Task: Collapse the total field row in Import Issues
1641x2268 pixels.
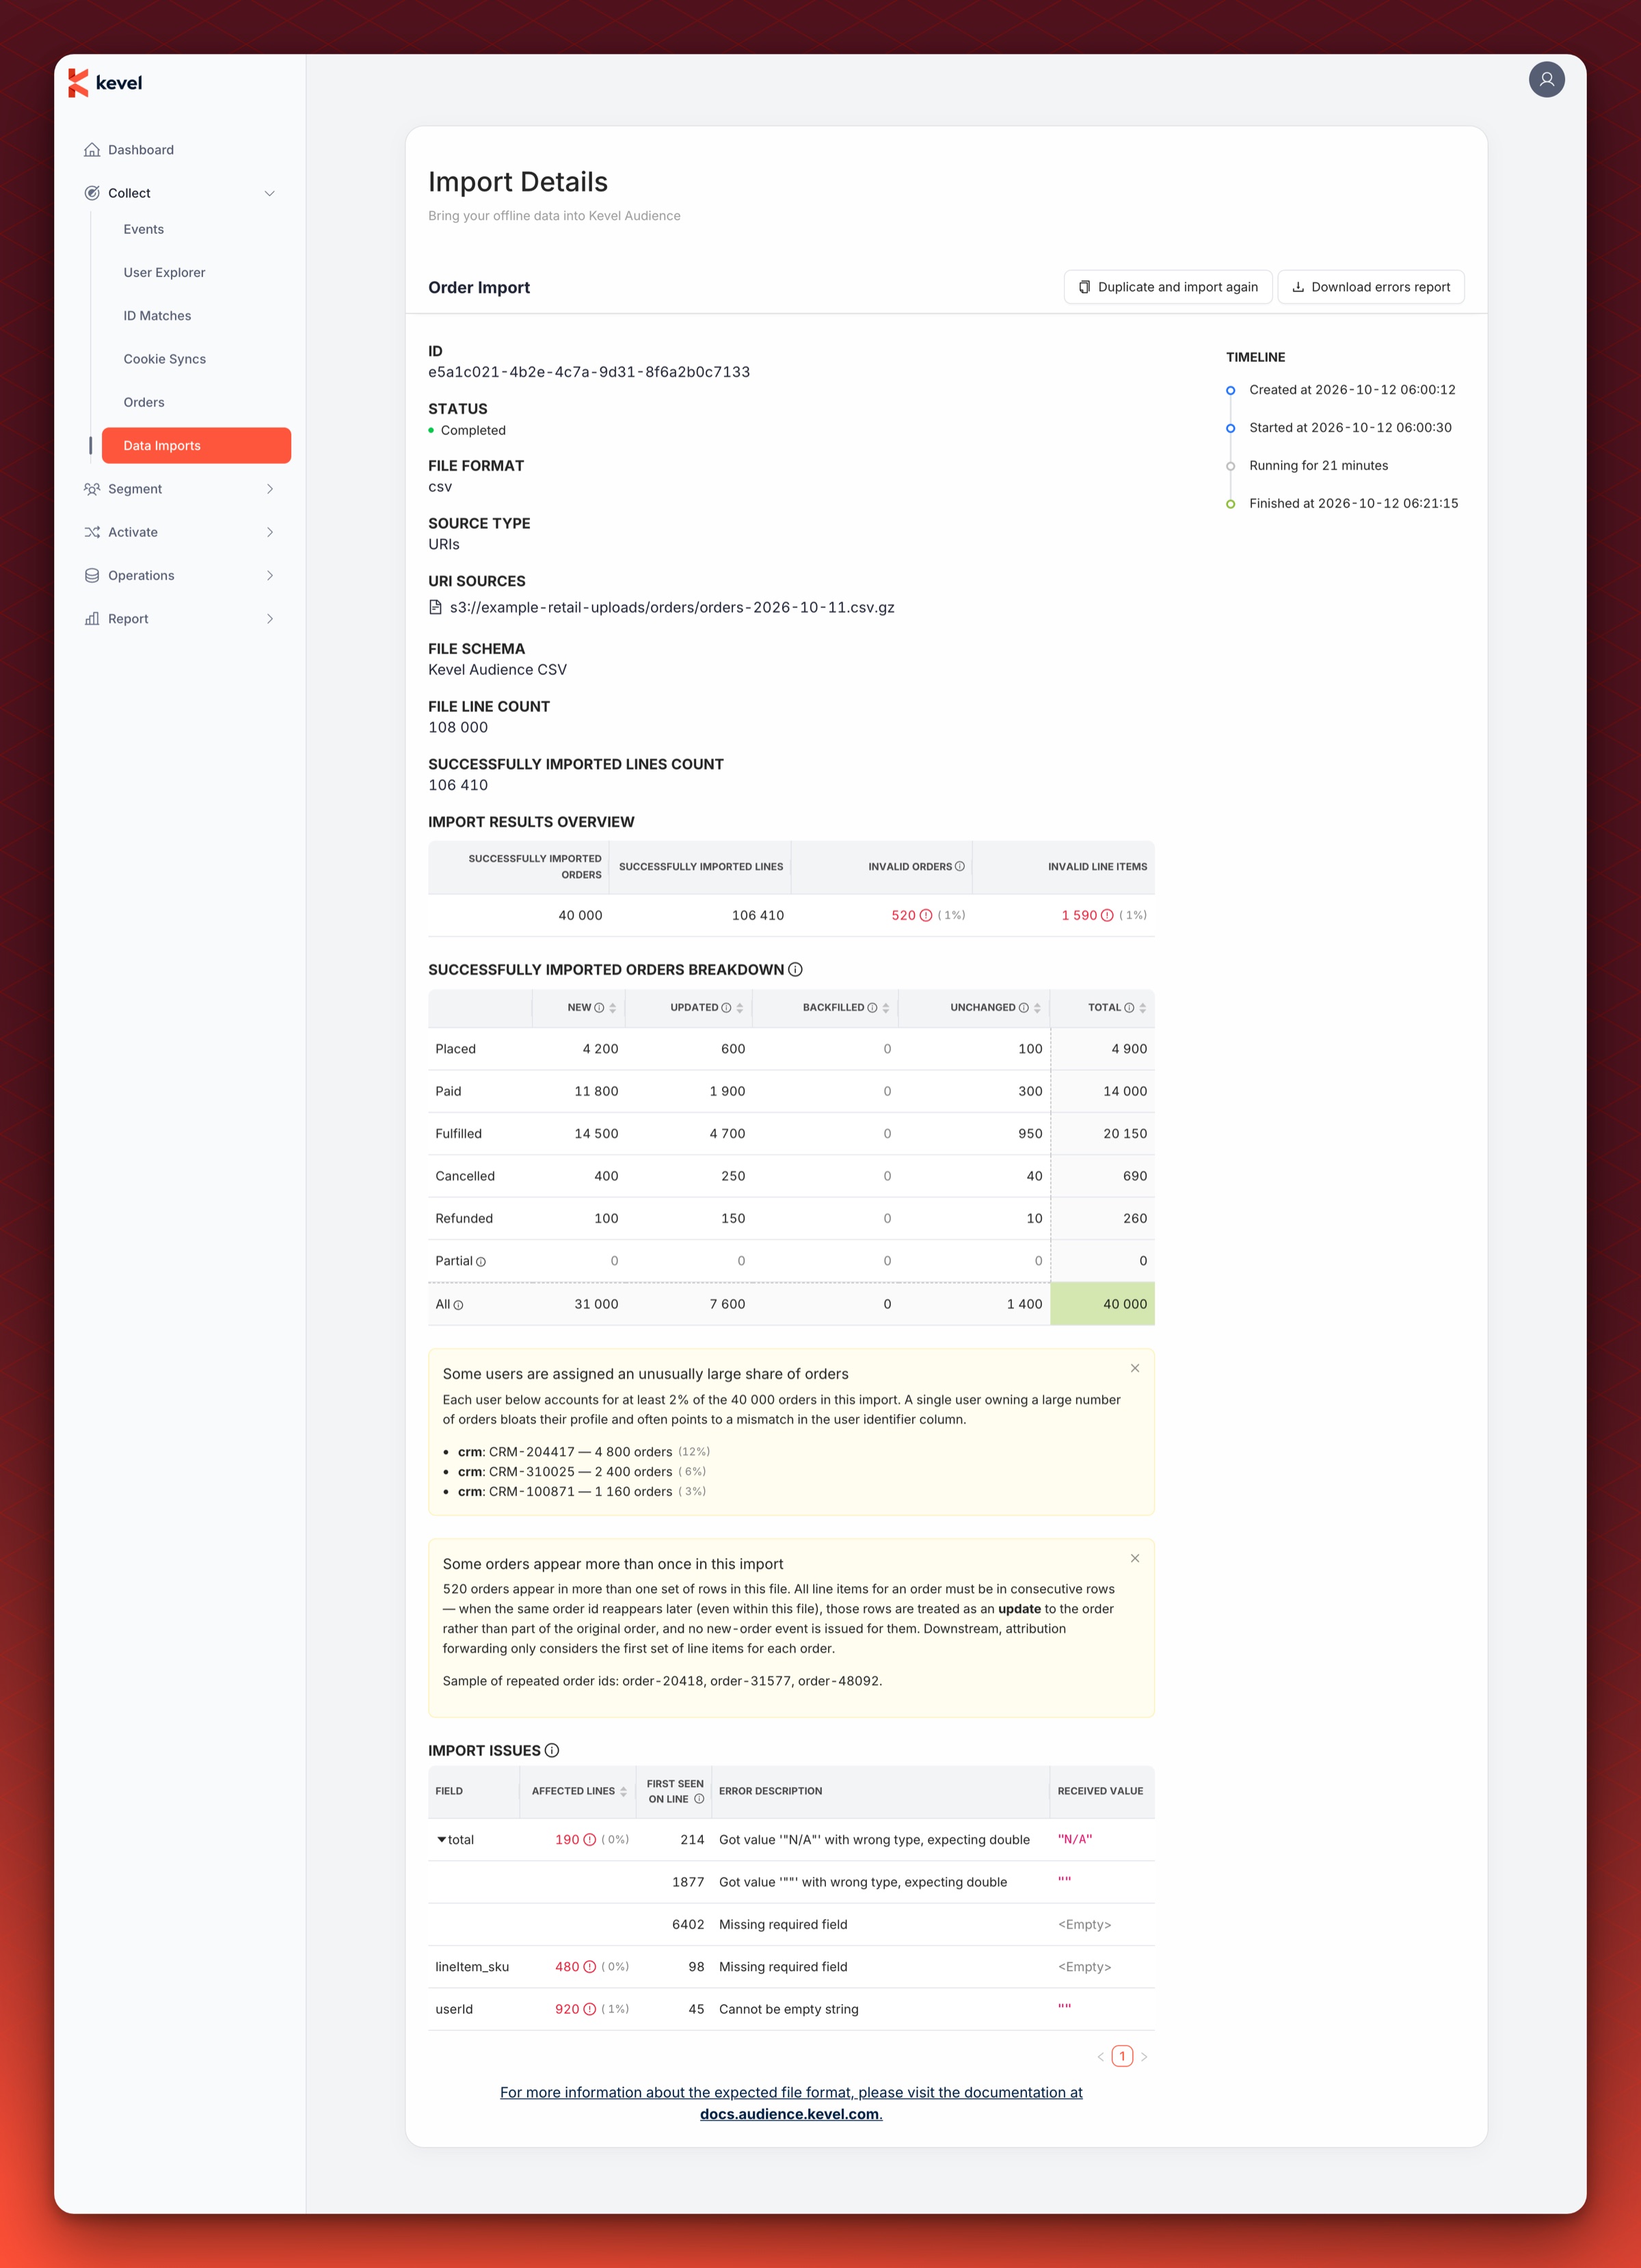Action: point(441,1840)
